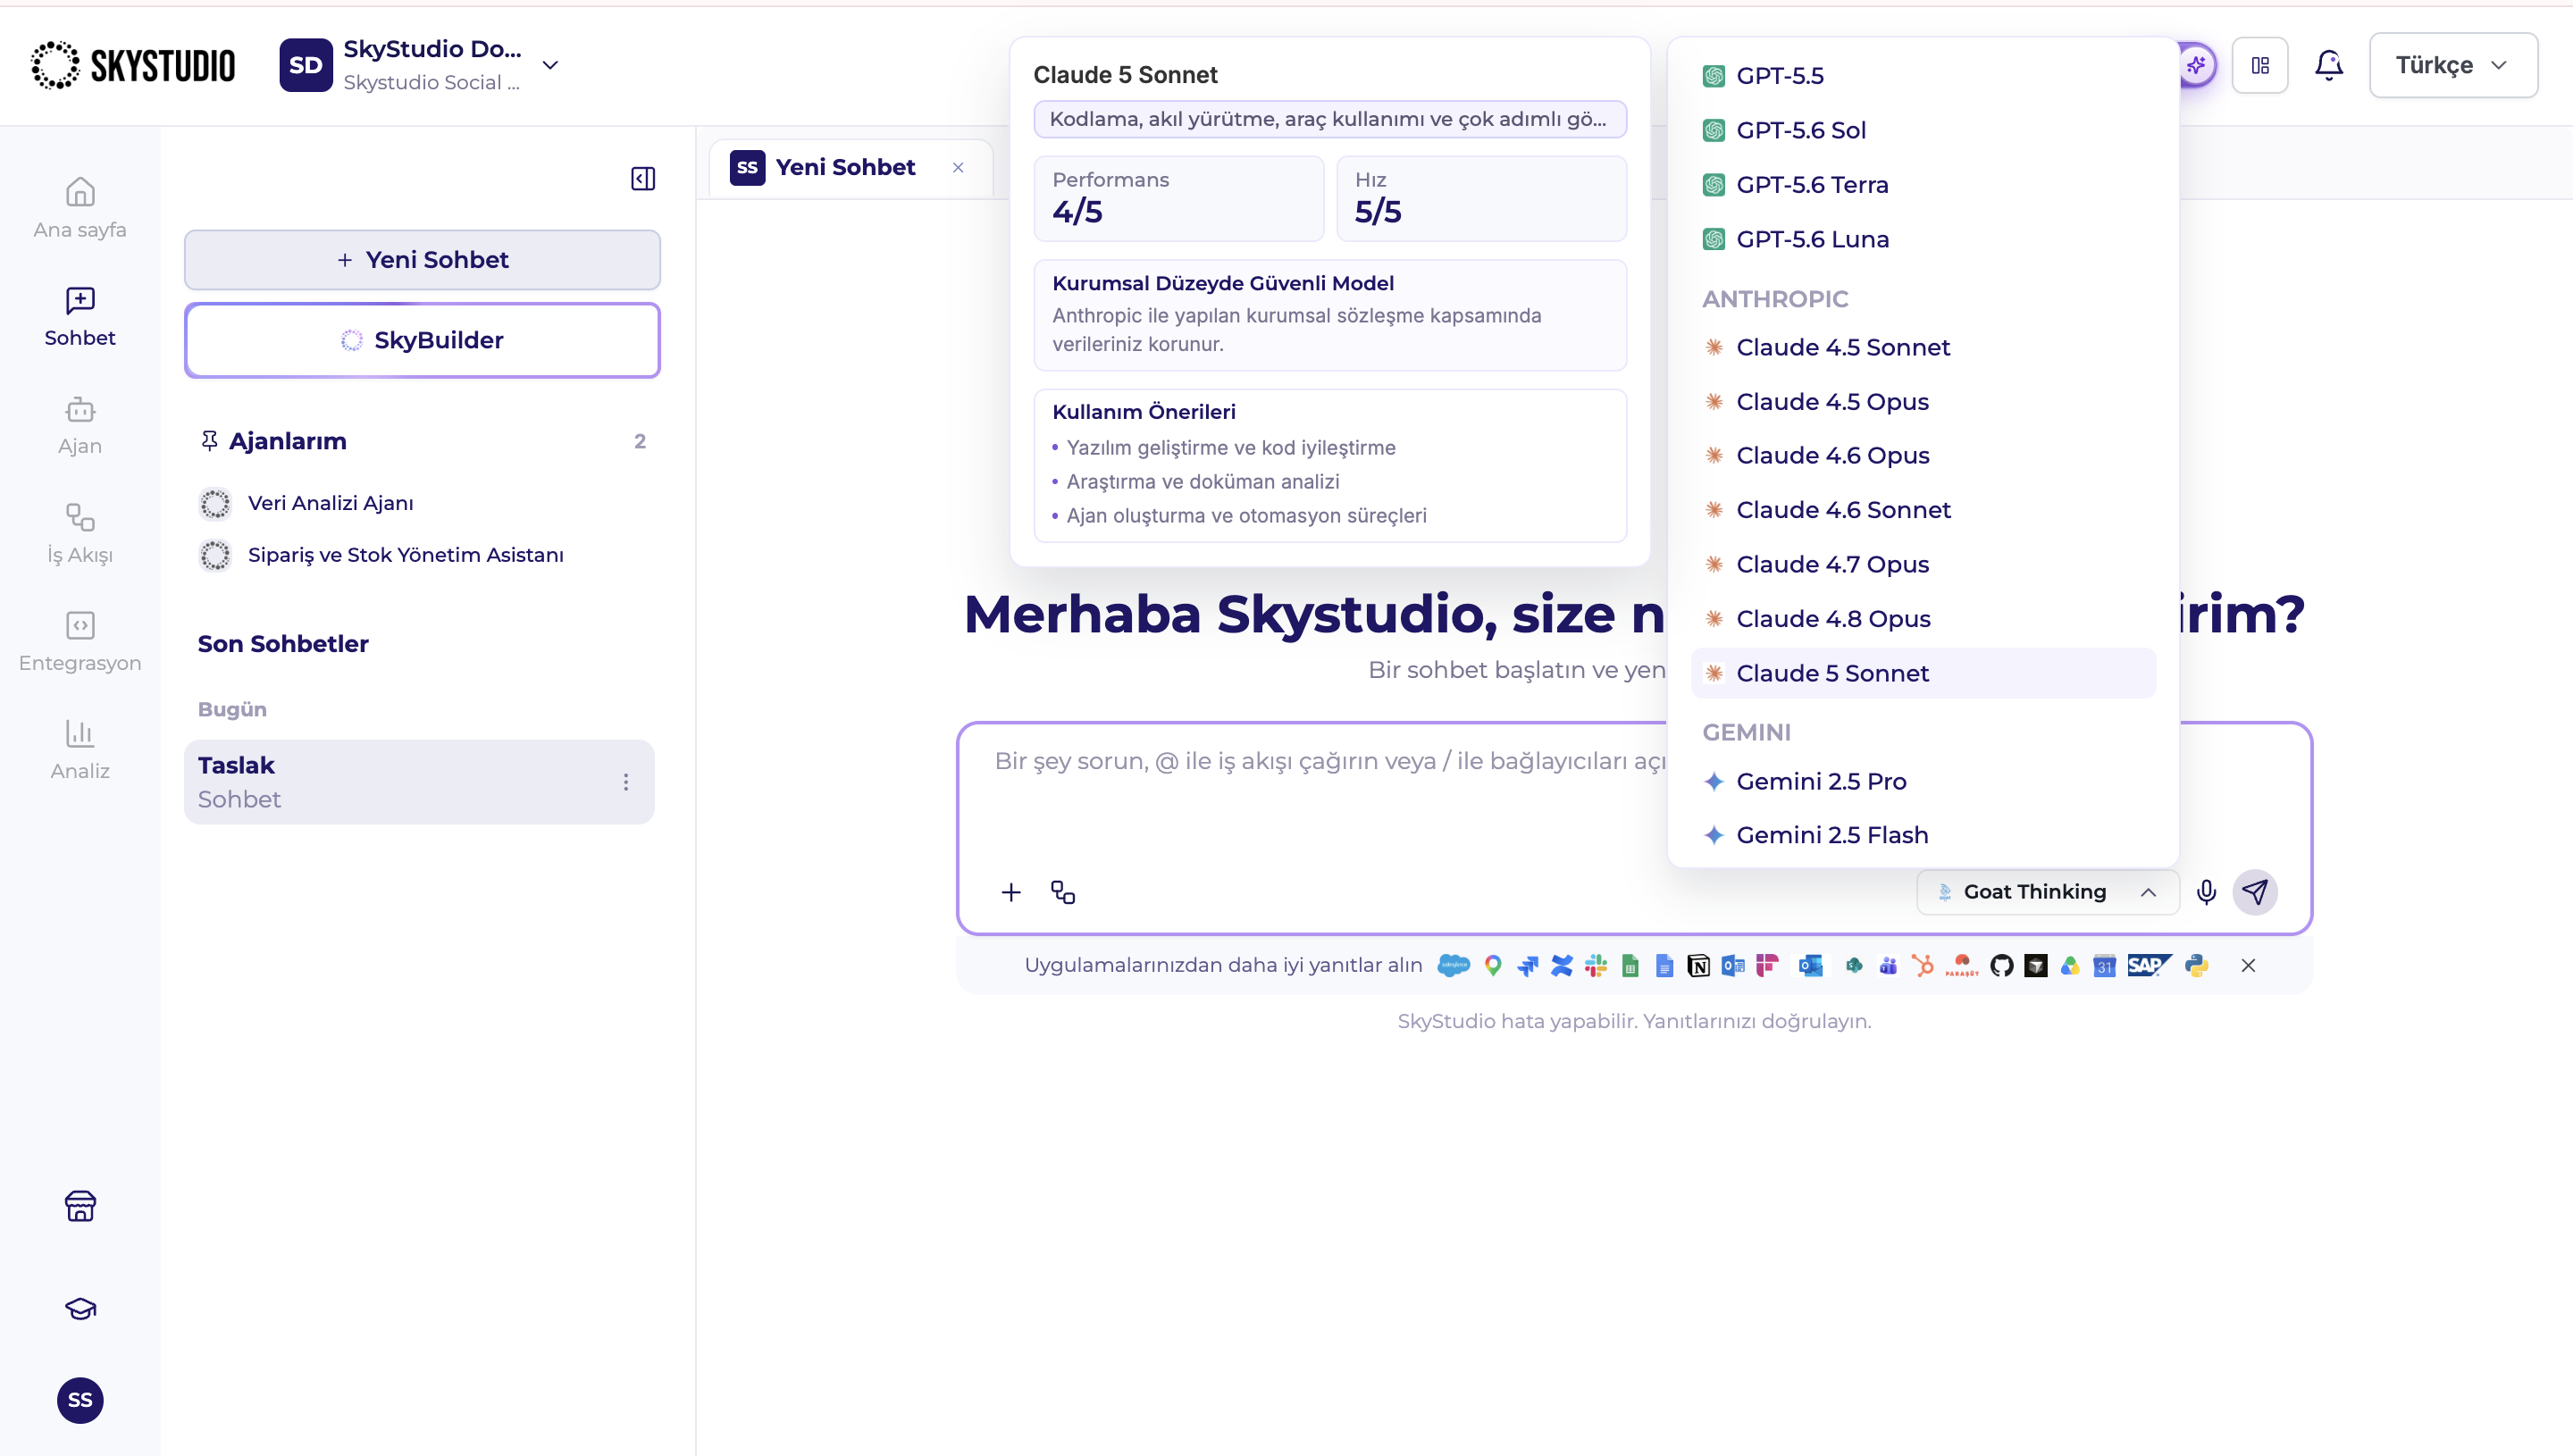Click the plus attachment icon in the chat box
Image resolution: width=2573 pixels, height=1456 pixels.
[1011, 892]
